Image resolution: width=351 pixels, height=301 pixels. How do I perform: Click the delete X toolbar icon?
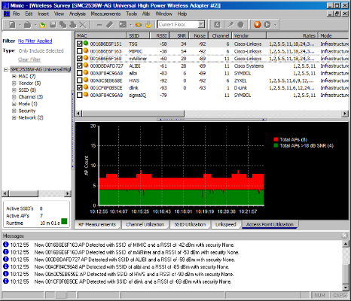82,25
